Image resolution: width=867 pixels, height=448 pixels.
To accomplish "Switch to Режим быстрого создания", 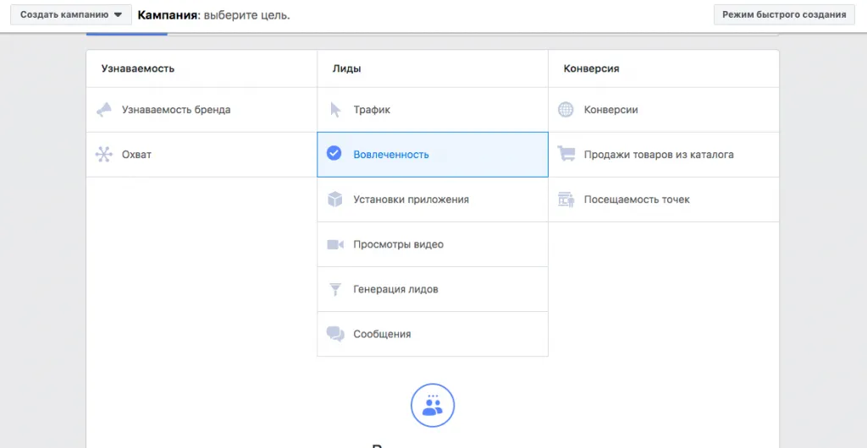I will (x=784, y=15).
